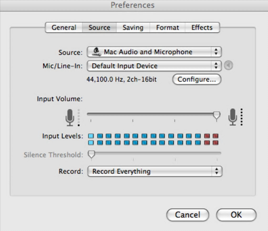The width and height of the screenshot is (268, 231).
Task: Click the 44,100.0 Hz, 2ch-16bit format text
Action: click(122, 79)
